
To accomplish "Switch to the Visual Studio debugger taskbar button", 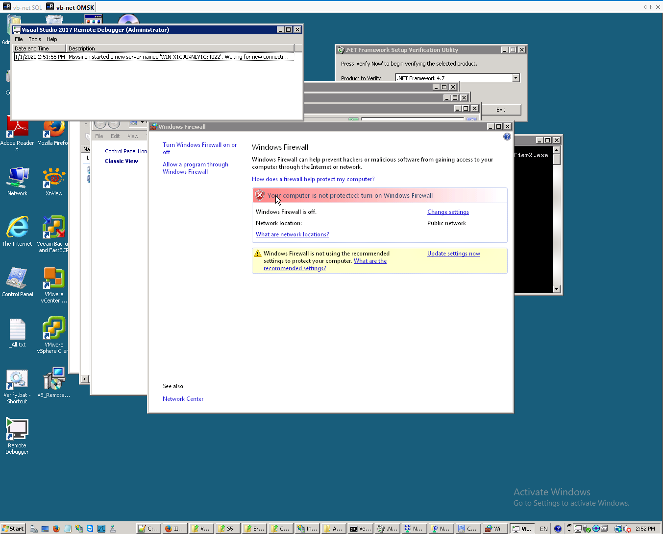I will point(522,529).
